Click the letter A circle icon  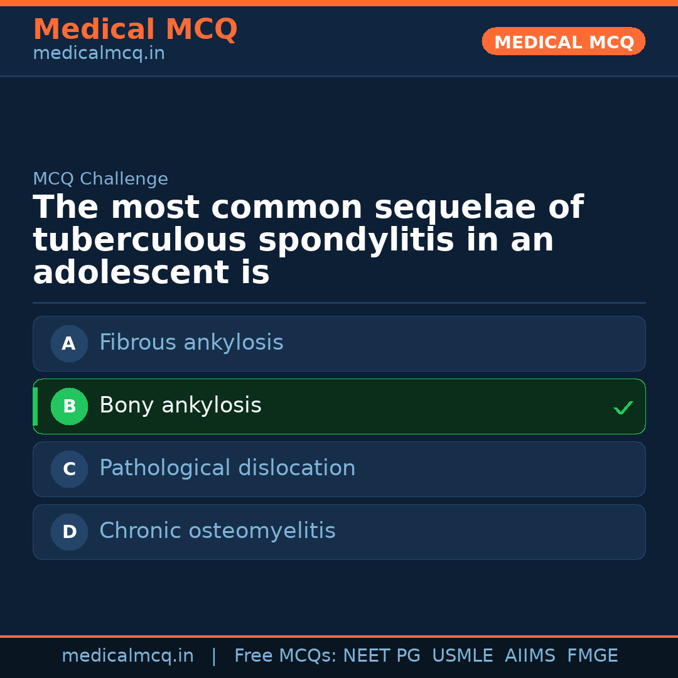click(x=69, y=343)
